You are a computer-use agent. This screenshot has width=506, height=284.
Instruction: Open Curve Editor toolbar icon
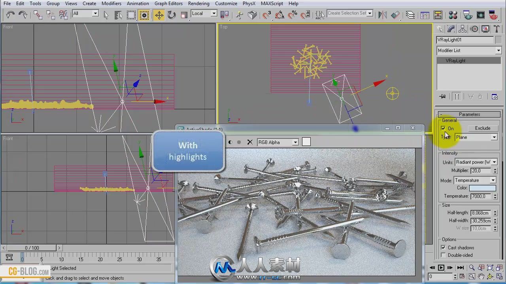click(425, 15)
